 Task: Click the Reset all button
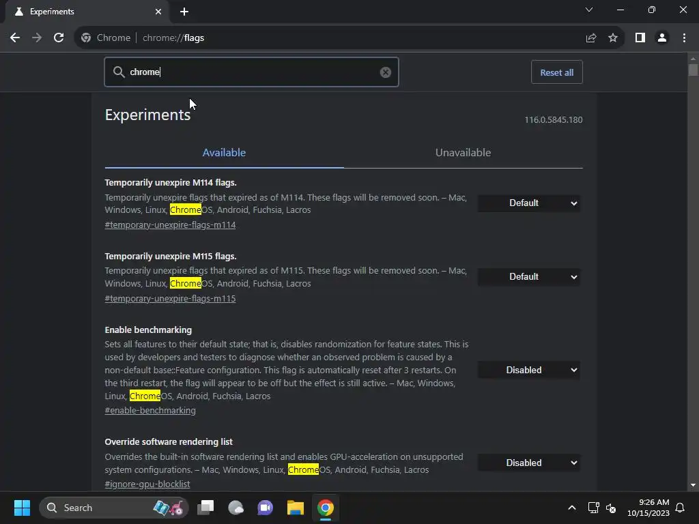click(557, 72)
